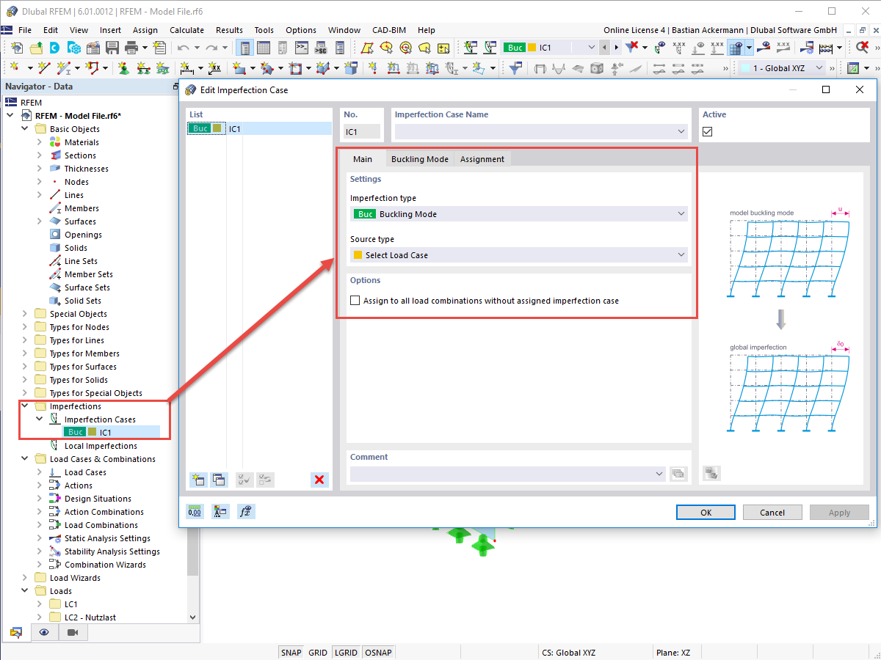Image resolution: width=881 pixels, height=660 pixels.
Task: Delete the imperfection case via red X icon
Action: point(319,480)
